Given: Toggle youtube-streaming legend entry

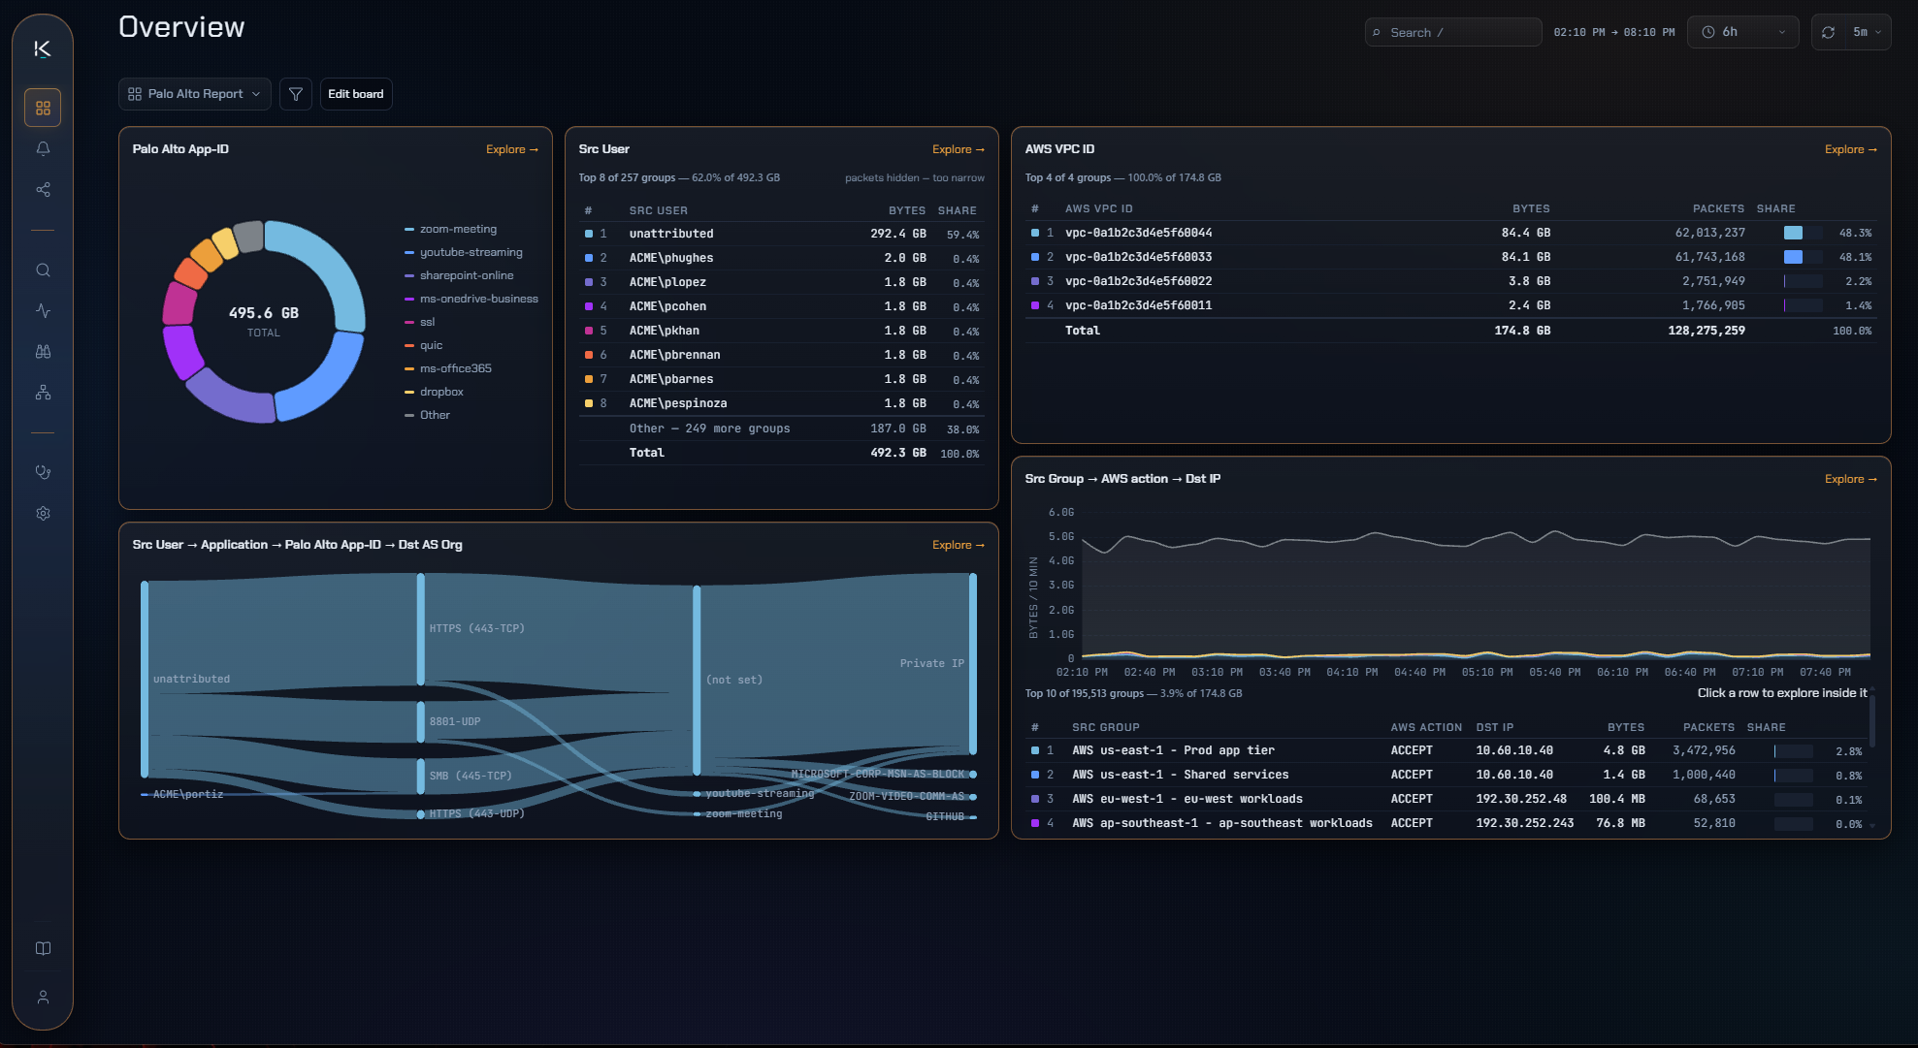Looking at the screenshot, I should click(464, 252).
